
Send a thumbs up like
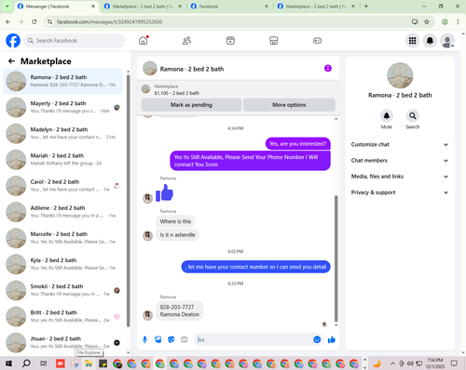(x=332, y=339)
